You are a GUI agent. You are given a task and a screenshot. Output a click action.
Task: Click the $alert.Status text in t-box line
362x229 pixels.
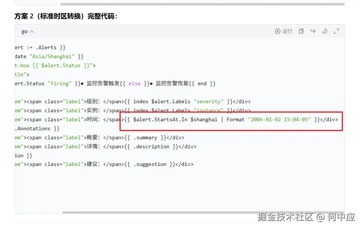coord(61,65)
